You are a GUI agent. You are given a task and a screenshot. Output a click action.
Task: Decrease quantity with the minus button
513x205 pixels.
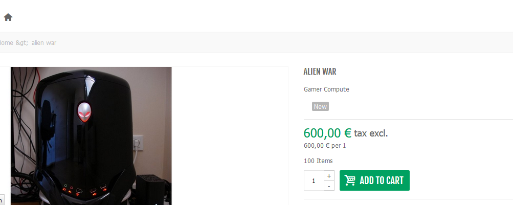coord(329,186)
